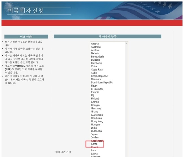
Task: Click the list's scroll up arrow
Action: (127, 43)
